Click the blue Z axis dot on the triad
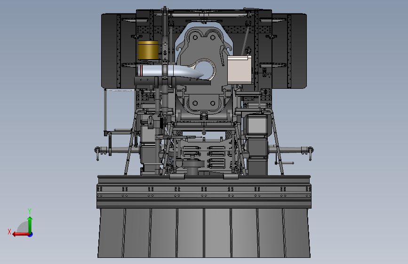 pos(31,234)
